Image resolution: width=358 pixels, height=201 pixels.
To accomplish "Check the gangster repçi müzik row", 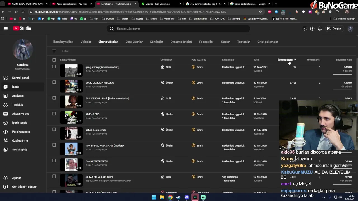I will (54, 66).
